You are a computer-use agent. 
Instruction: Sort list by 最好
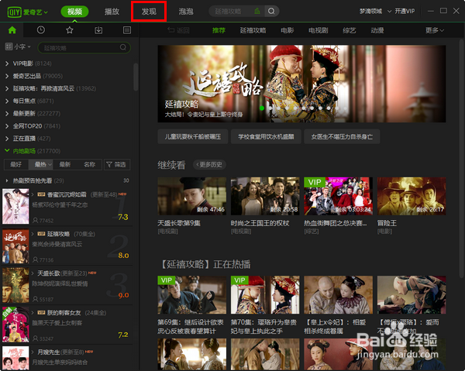tap(16, 164)
